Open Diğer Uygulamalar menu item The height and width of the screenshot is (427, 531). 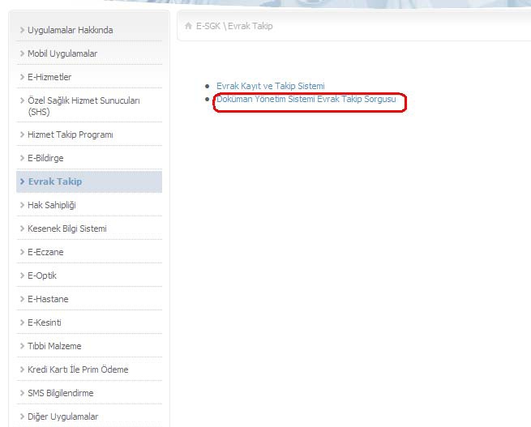(62, 416)
